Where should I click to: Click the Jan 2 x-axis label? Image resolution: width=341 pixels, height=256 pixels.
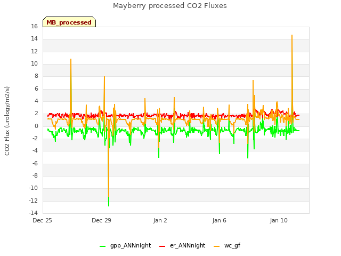coord(160,220)
